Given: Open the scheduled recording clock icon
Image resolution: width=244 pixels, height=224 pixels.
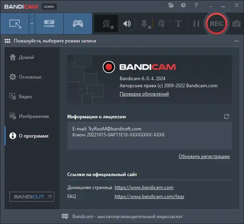Looking at the screenshot, I should [183, 5].
